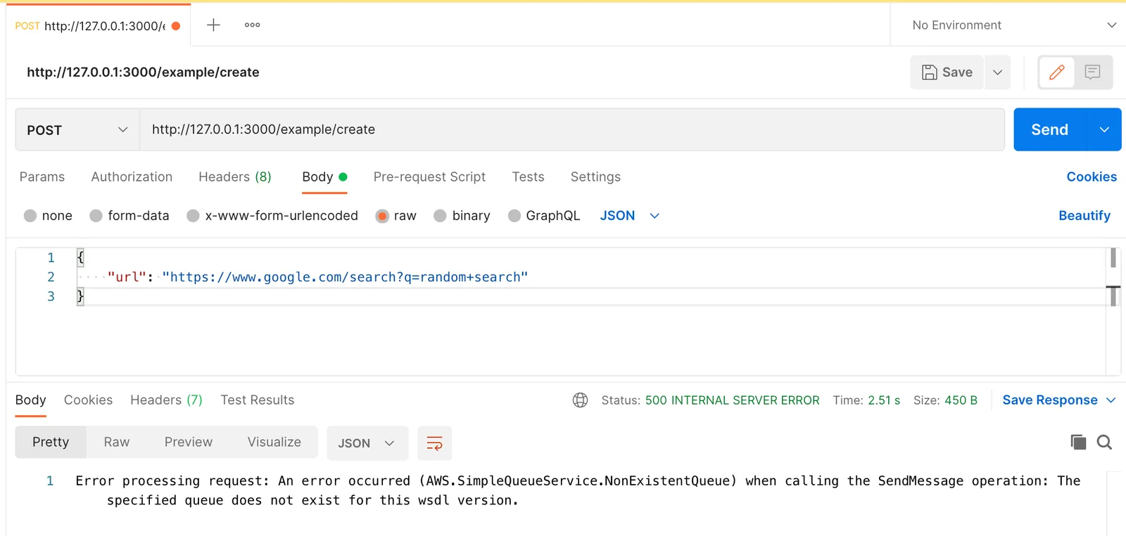The image size is (1126, 536).
Task: Switch to the response Cookies tab
Action: 88,400
